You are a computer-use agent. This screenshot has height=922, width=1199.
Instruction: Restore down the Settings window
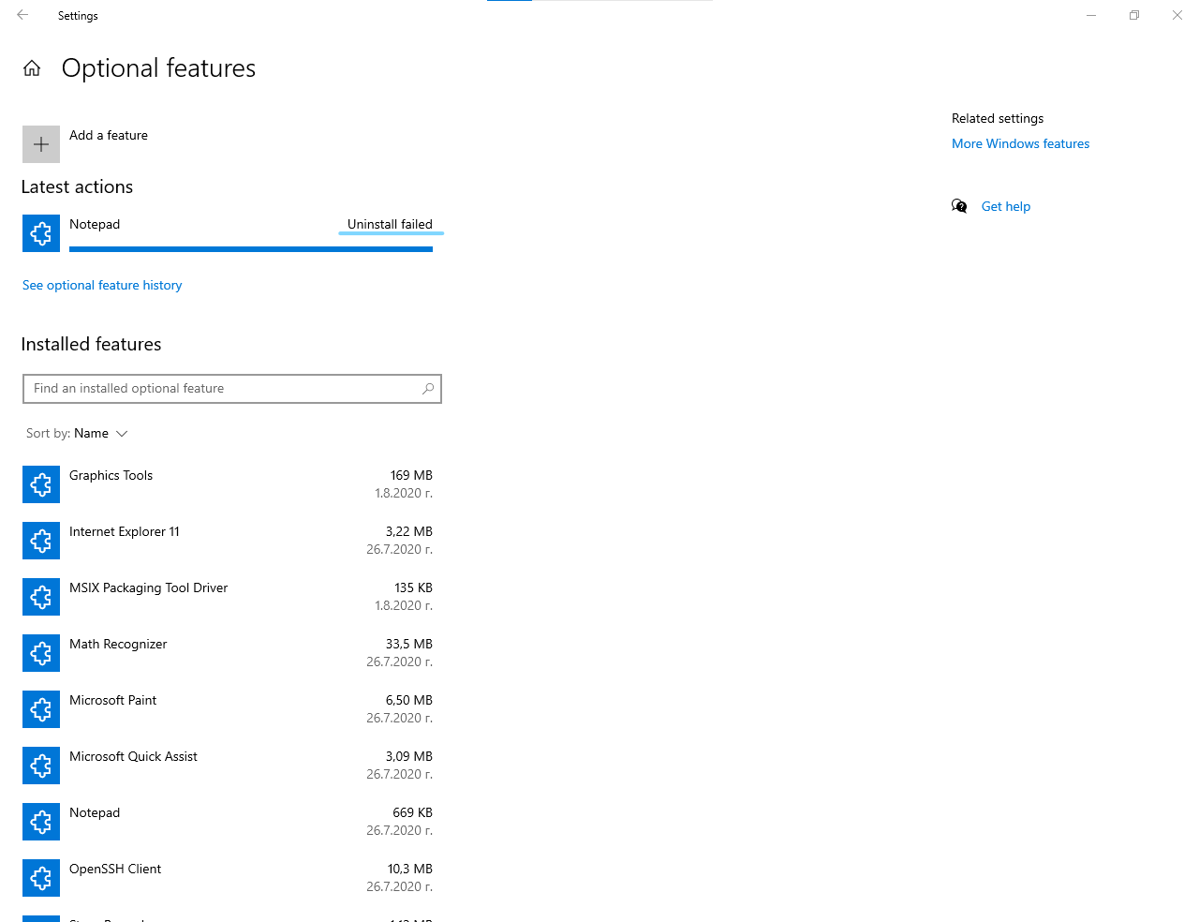(1134, 15)
